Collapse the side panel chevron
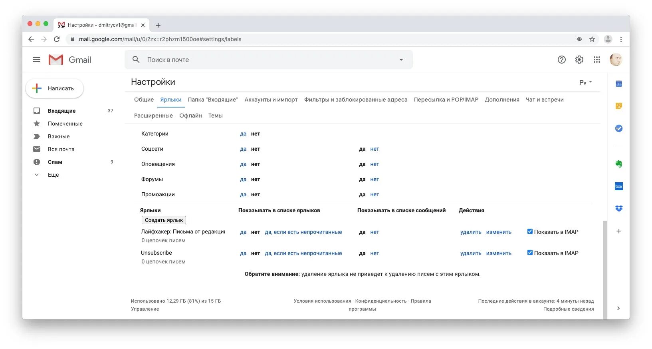Screen dimensions: 652x349 point(618,308)
